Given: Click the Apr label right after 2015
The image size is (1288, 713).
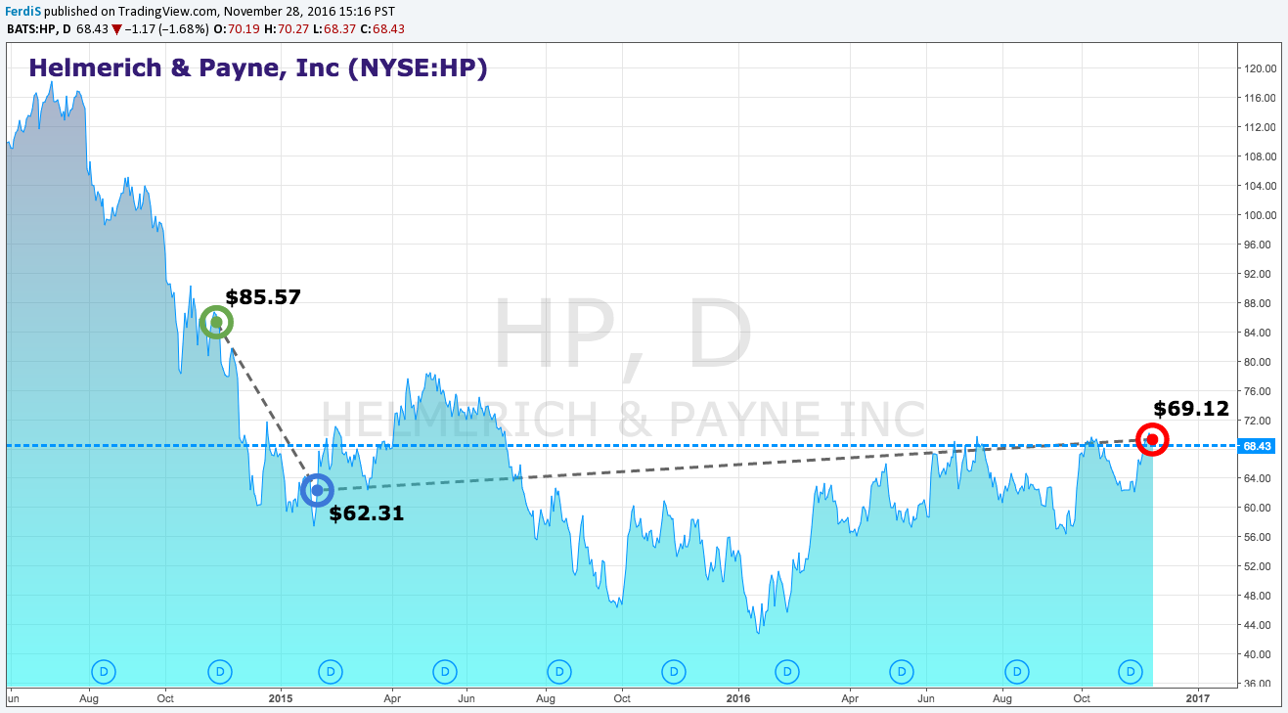Looking at the screenshot, I should click(x=392, y=699).
